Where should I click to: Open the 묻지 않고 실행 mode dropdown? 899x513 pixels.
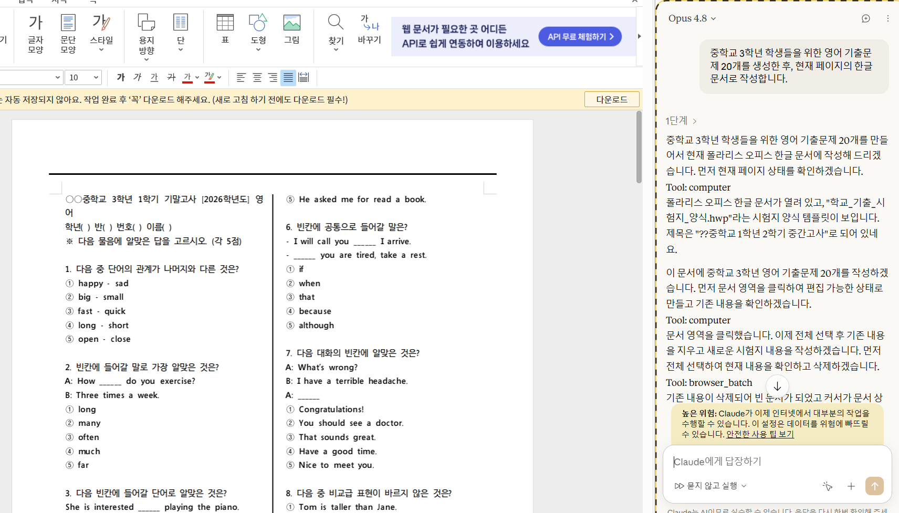click(x=710, y=486)
